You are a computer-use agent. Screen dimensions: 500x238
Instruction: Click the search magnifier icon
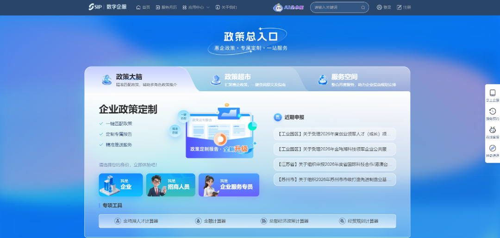point(363,7)
